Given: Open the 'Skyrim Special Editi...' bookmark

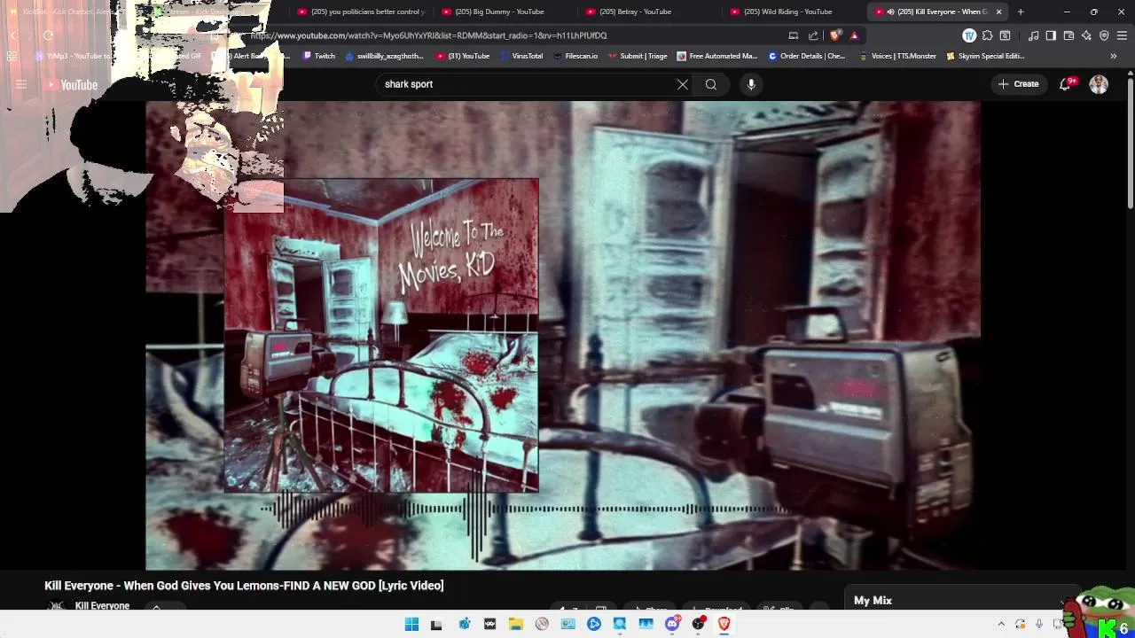Looking at the screenshot, I should pos(986,56).
